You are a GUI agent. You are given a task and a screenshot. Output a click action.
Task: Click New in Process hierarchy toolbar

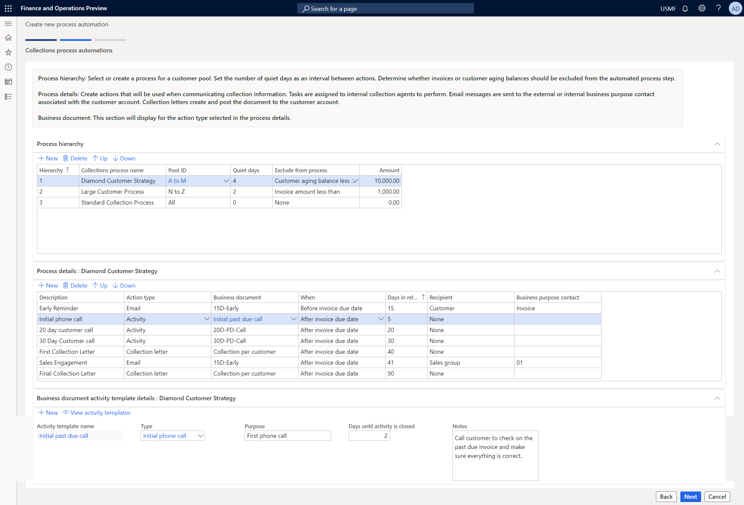coord(48,158)
